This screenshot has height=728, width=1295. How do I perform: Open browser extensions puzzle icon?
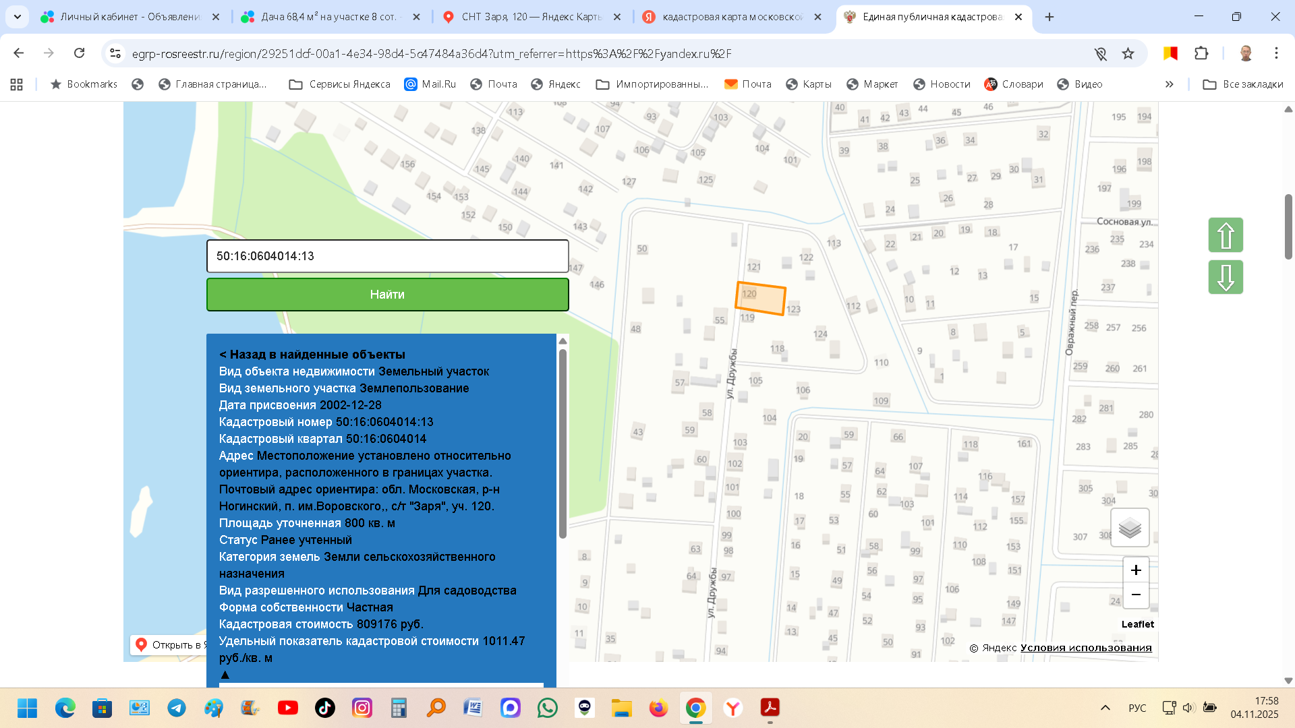tap(1201, 53)
